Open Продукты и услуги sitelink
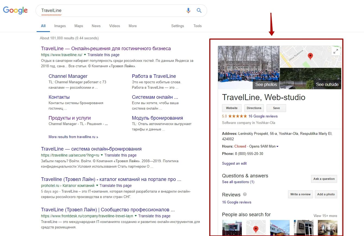Screen dimensions: 364x236 (x=70, y=118)
